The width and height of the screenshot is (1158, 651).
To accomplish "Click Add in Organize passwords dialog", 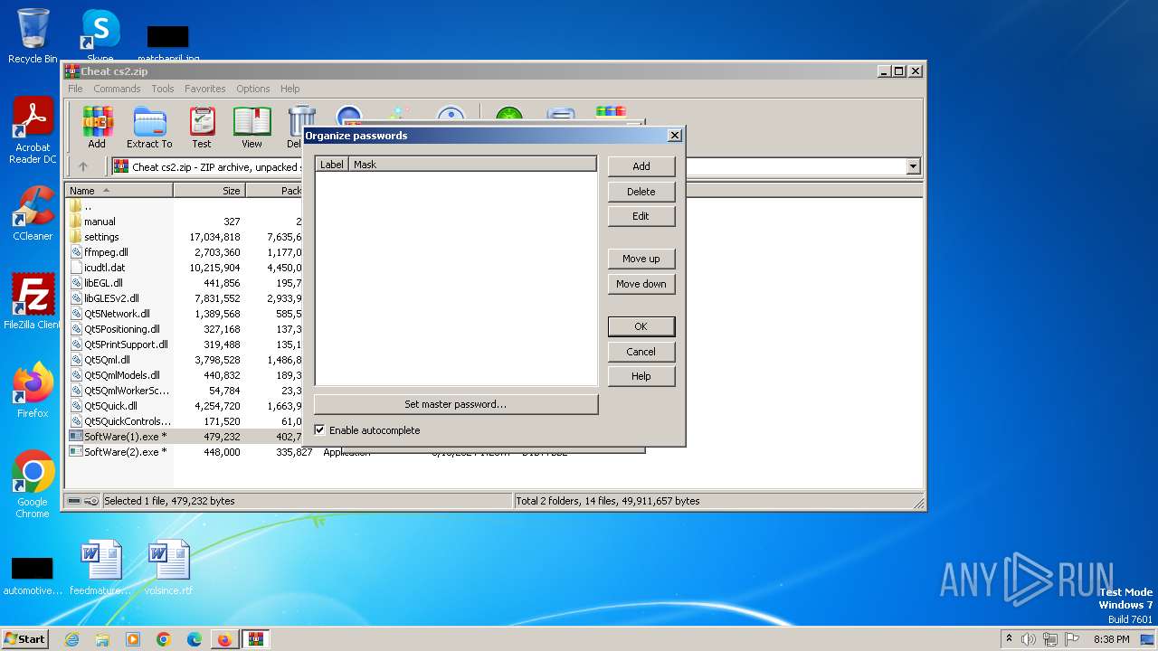I will tap(641, 166).
